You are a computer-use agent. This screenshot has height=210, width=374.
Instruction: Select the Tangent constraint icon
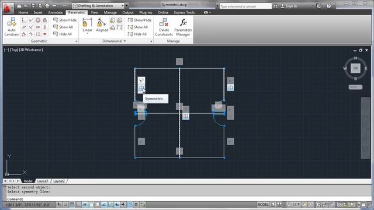(x=24, y=34)
